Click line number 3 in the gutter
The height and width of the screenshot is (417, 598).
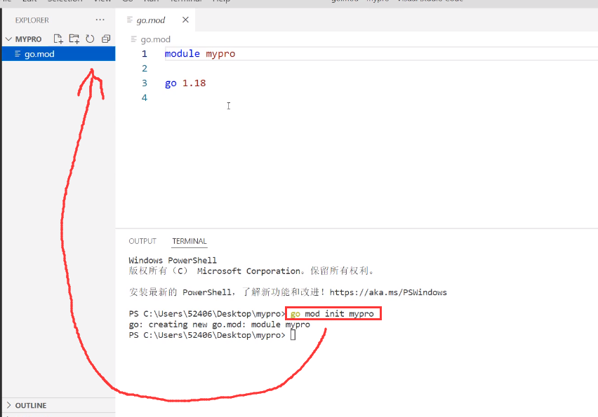coord(144,83)
